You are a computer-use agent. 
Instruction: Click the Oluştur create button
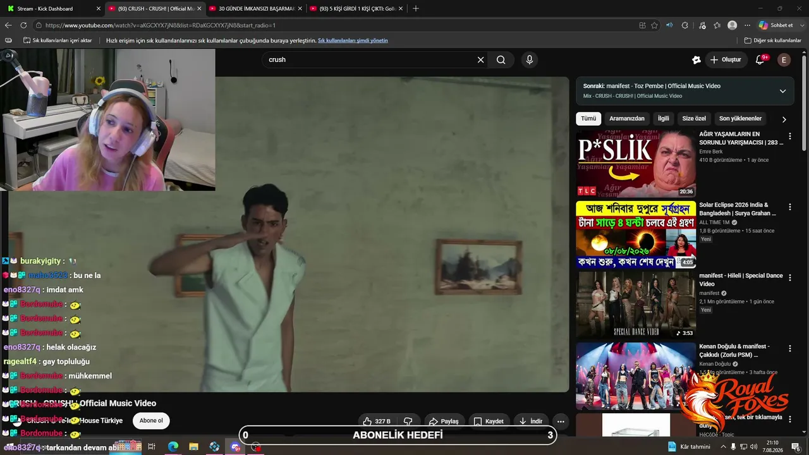click(x=726, y=59)
